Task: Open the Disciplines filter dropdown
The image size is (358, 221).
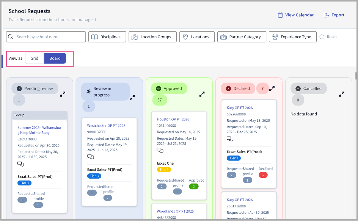Action: (107, 37)
